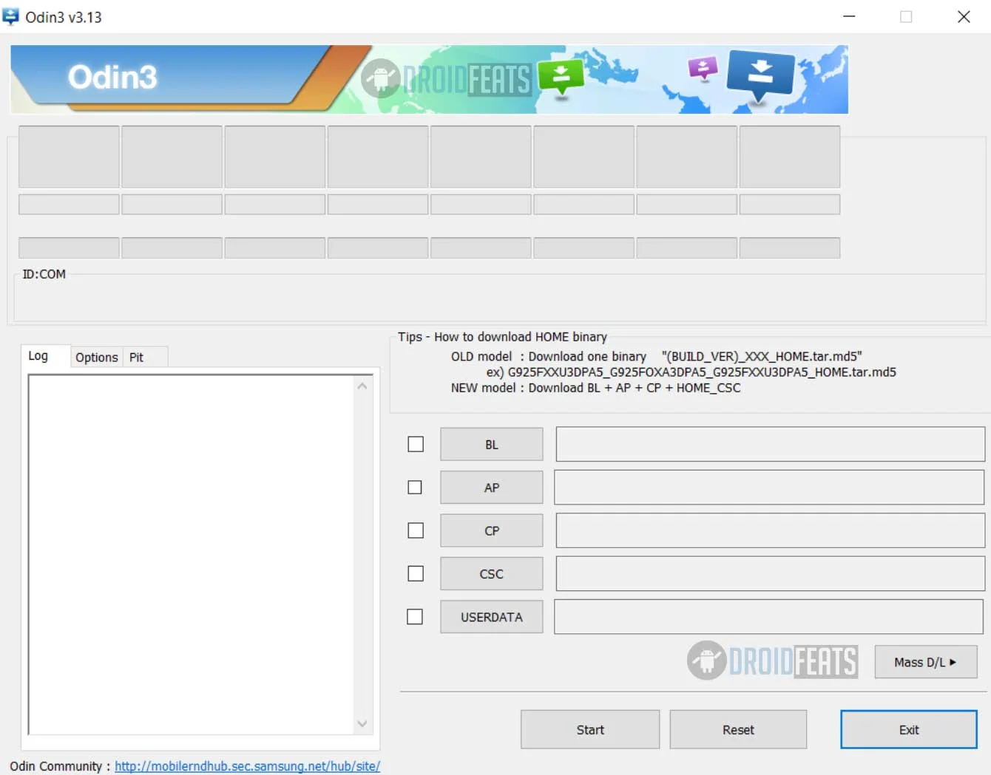Click the ID:COM label
The image size is (991, 775).
44,274
